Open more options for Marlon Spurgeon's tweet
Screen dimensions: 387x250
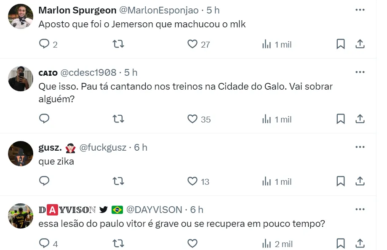[x=360, y=10]
